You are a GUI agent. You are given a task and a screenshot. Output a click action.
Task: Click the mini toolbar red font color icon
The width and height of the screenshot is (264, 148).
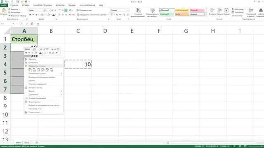(x=40, y=53)
